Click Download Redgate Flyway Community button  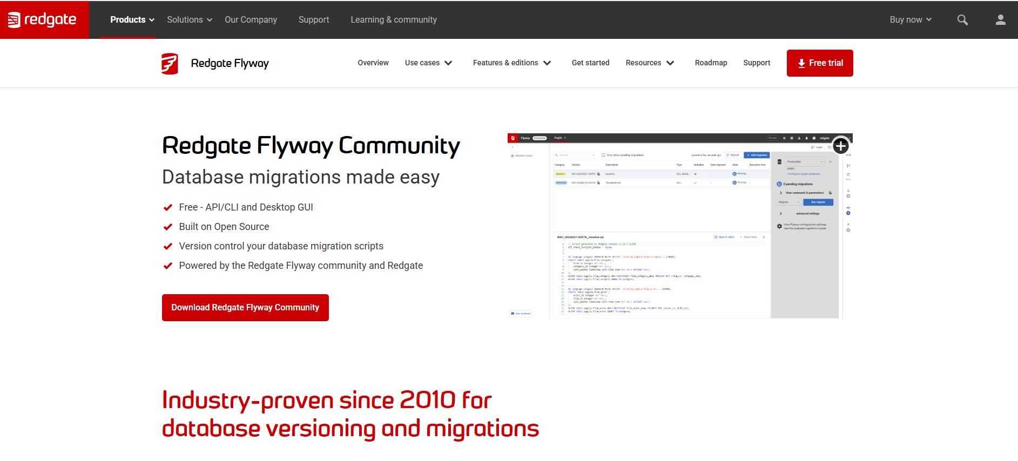pos(245,307)
